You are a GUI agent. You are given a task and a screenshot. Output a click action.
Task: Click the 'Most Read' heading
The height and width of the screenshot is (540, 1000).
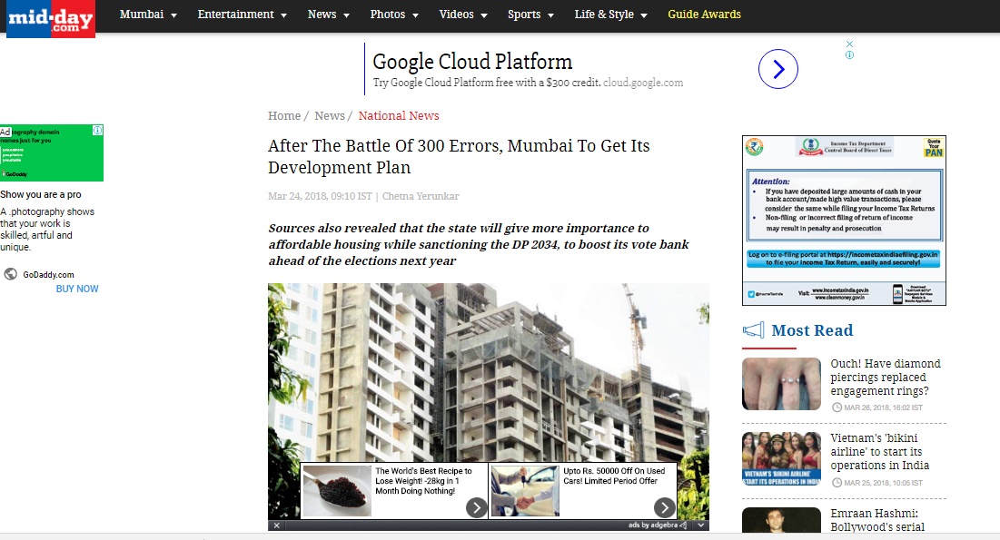pyautogui.click(x=812, y=330)
